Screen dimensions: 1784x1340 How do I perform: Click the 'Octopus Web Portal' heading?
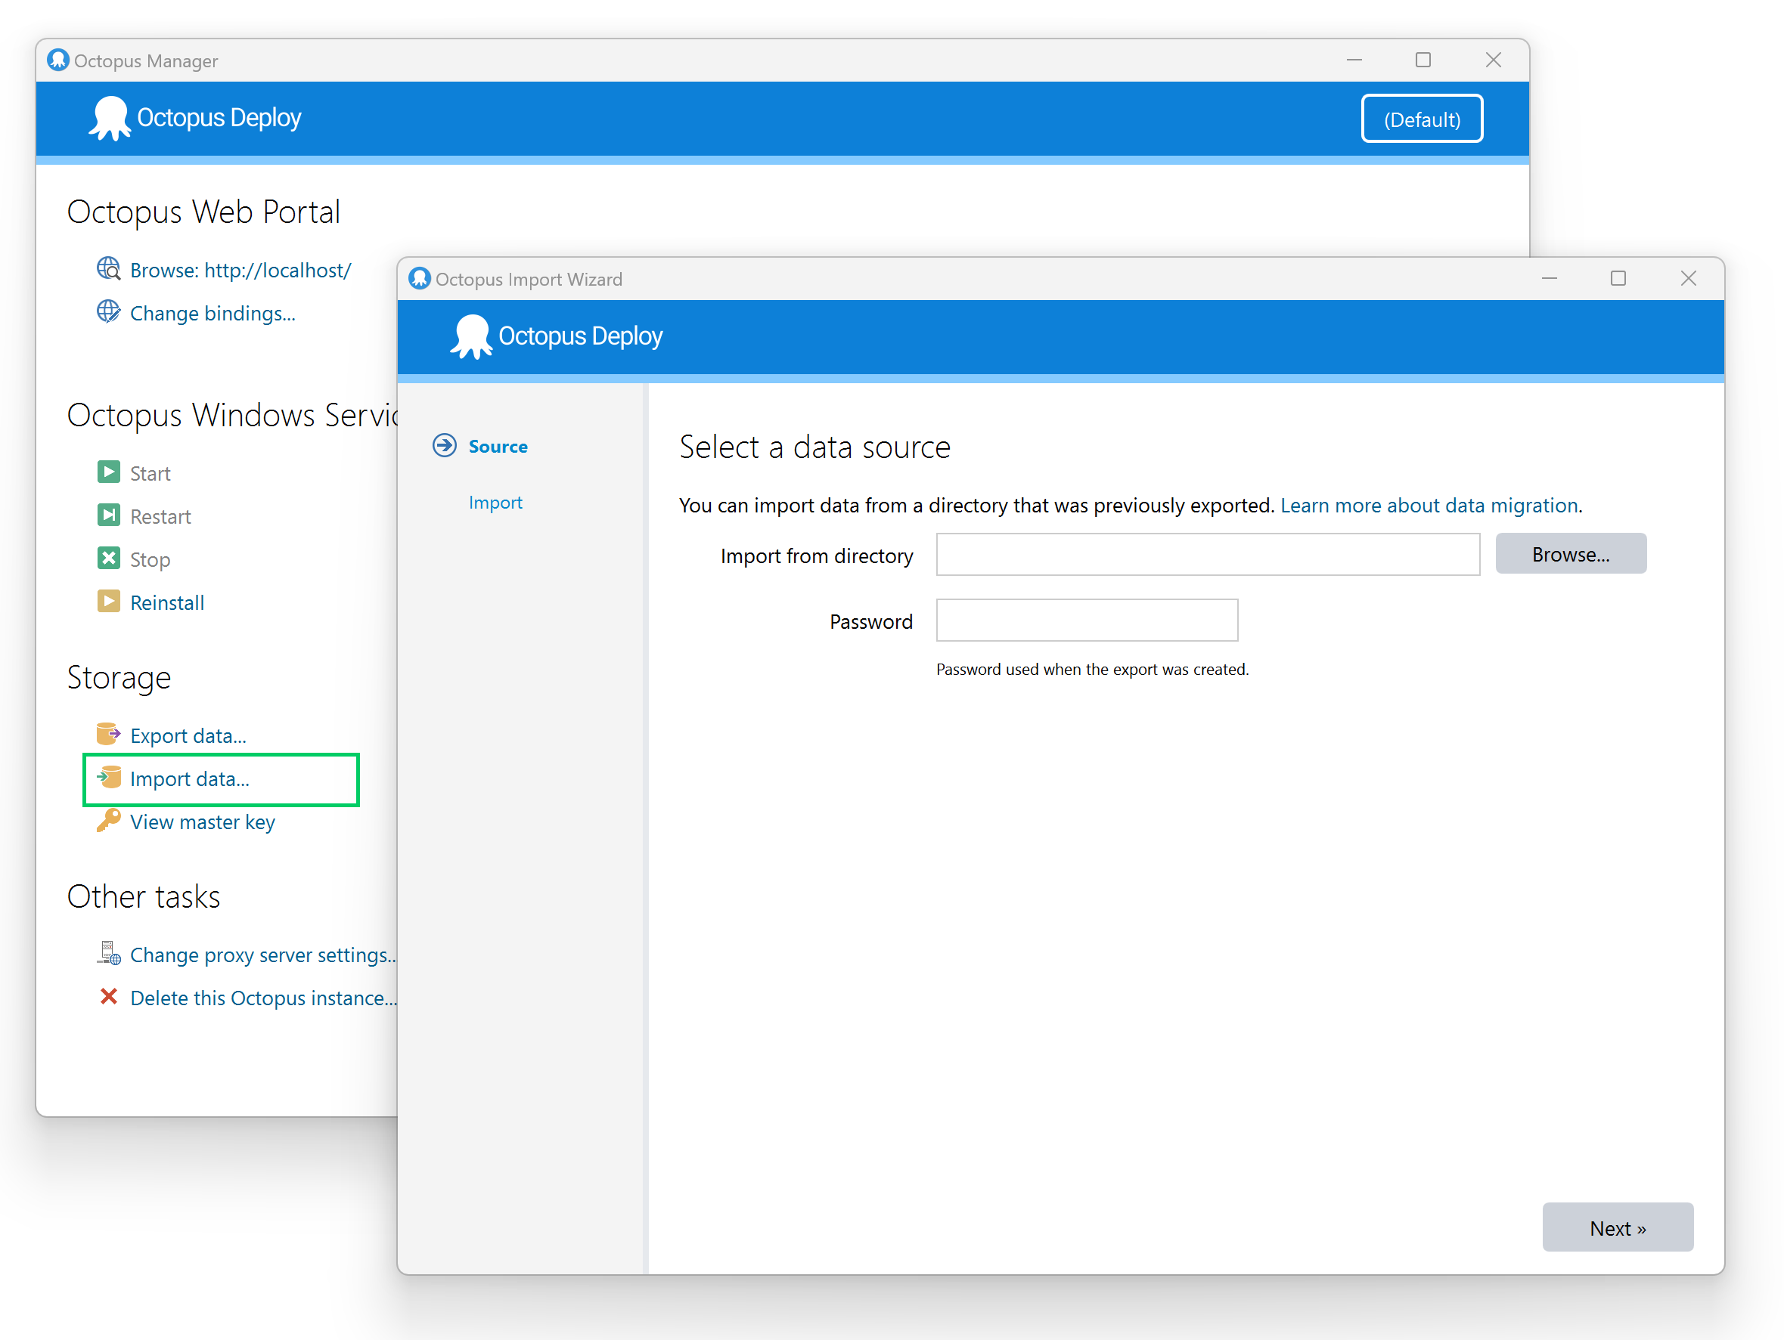[x=203, y=212]
